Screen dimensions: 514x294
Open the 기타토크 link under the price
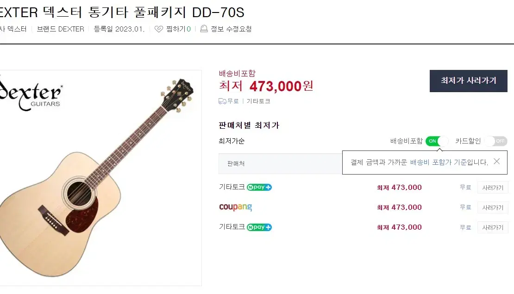[x=258, y=101]
